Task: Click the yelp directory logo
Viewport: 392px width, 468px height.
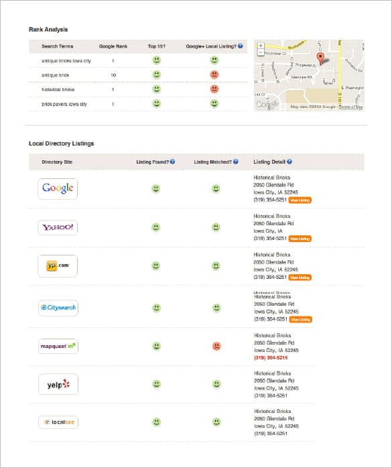Action: (58, 384)
